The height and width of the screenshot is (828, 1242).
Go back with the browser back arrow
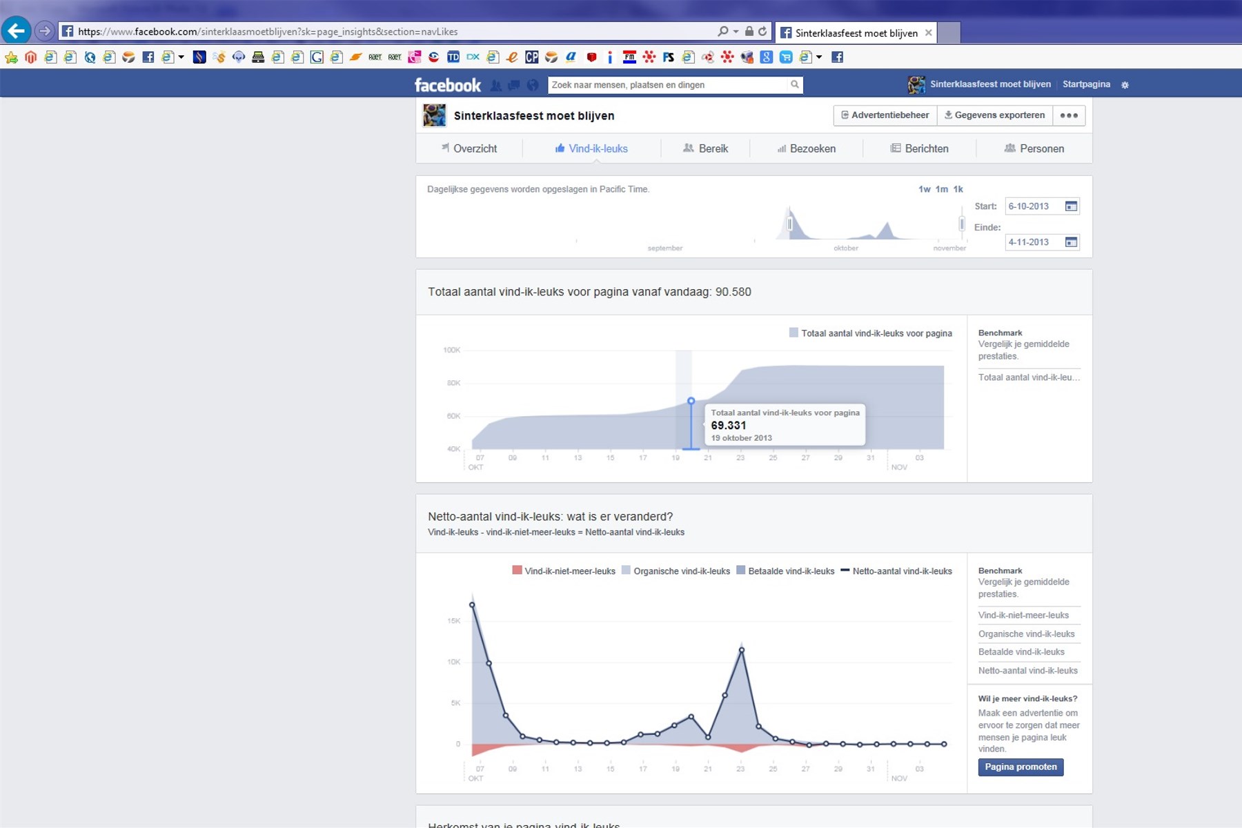click(x=16, y=30)
